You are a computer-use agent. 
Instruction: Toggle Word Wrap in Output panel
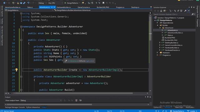[80, 100]
